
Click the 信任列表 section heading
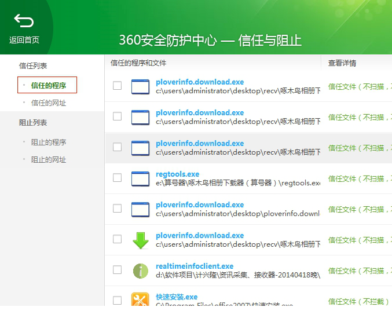coord(33,66)
